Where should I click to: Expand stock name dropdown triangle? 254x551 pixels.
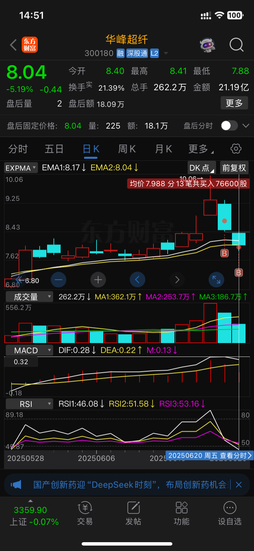point(166,53)
